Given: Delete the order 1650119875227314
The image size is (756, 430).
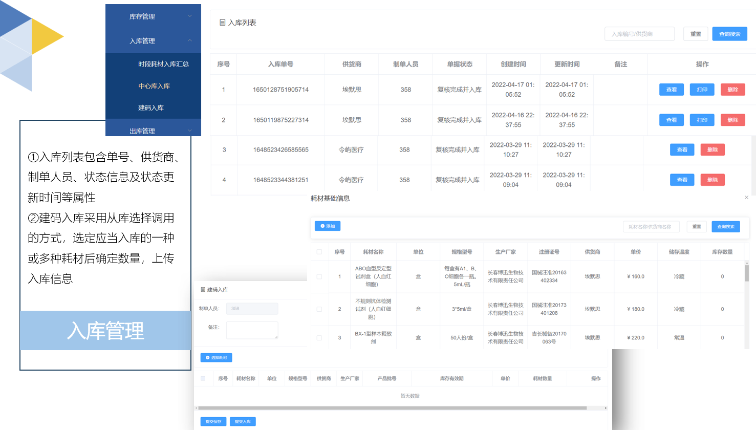Looking at the screenshot, I should (733, 120).
